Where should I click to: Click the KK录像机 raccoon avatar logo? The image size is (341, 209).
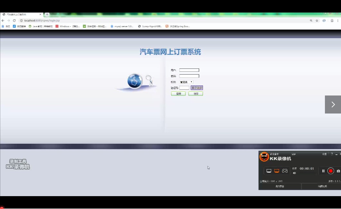click(264, 157)
